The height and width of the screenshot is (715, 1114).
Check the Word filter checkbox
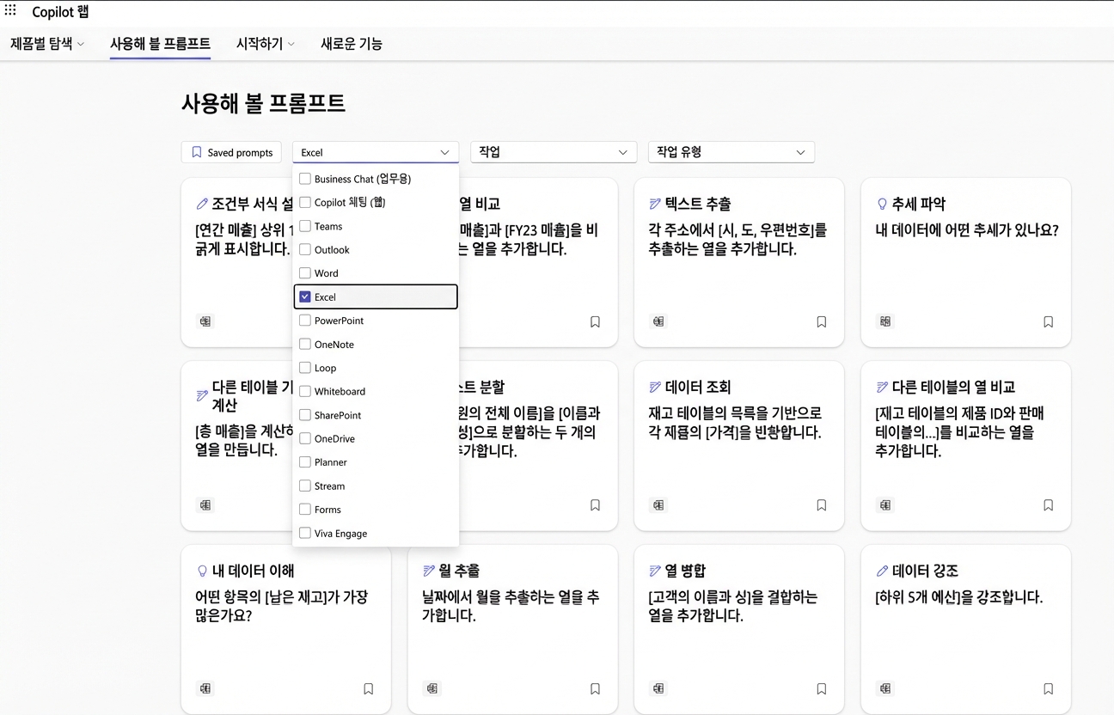304,273
